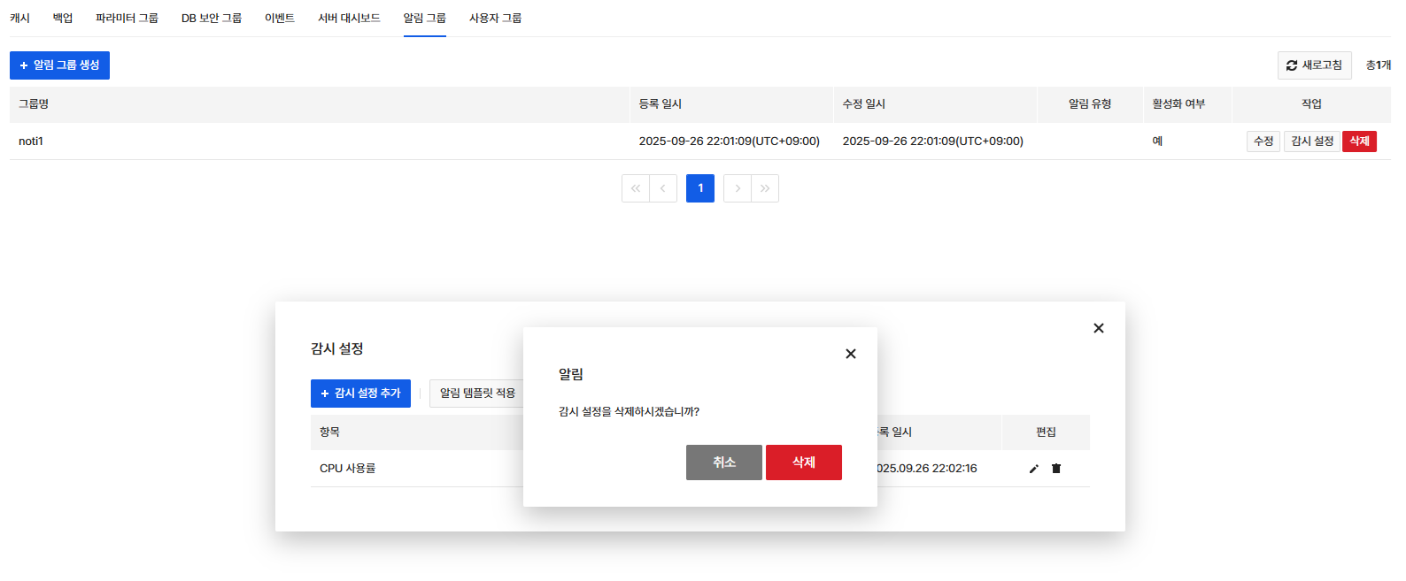Image resolution: width=1406 pixels, height=581 pixels.
Task: Go to the previous page arrow
Action: [x=663, y=188]
